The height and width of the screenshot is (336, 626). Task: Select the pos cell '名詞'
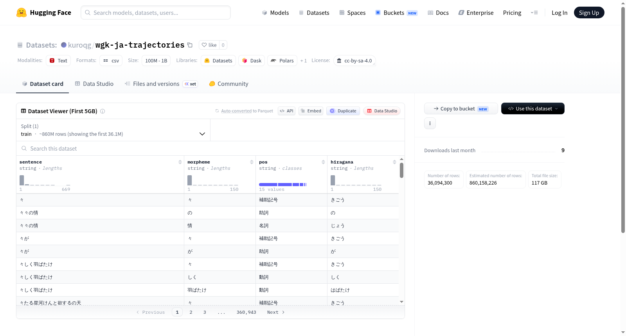coord(291,226)
